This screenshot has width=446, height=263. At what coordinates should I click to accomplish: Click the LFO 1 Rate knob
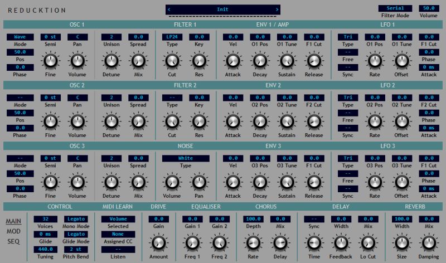(375, 61)
